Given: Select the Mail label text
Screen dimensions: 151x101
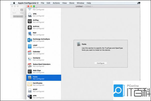Looking at the screenshot, I should 35,33.
